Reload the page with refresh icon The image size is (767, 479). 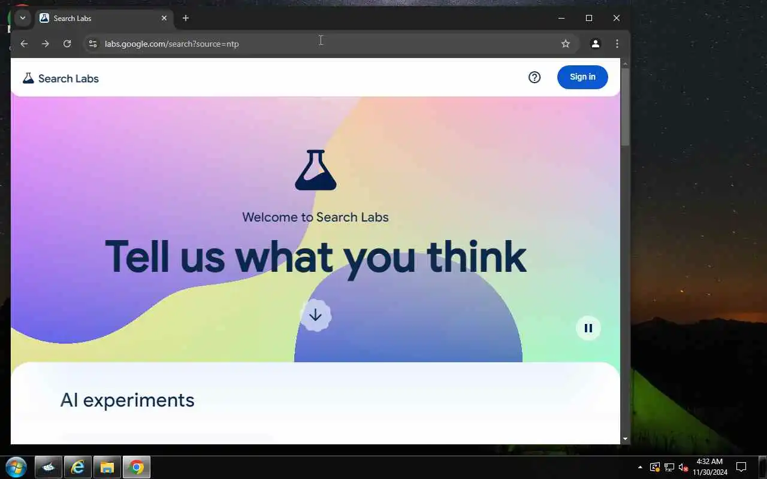tap(67, 44)
